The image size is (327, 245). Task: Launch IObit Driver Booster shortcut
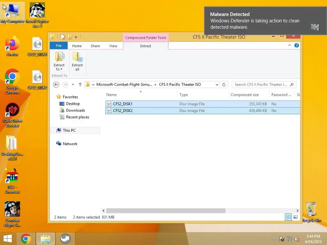[x=12, y=115]
